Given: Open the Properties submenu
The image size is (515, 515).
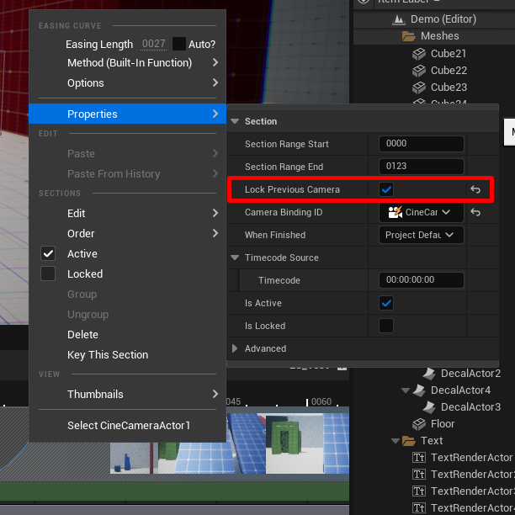Looking at the screenshot, I should pos(127,114).
